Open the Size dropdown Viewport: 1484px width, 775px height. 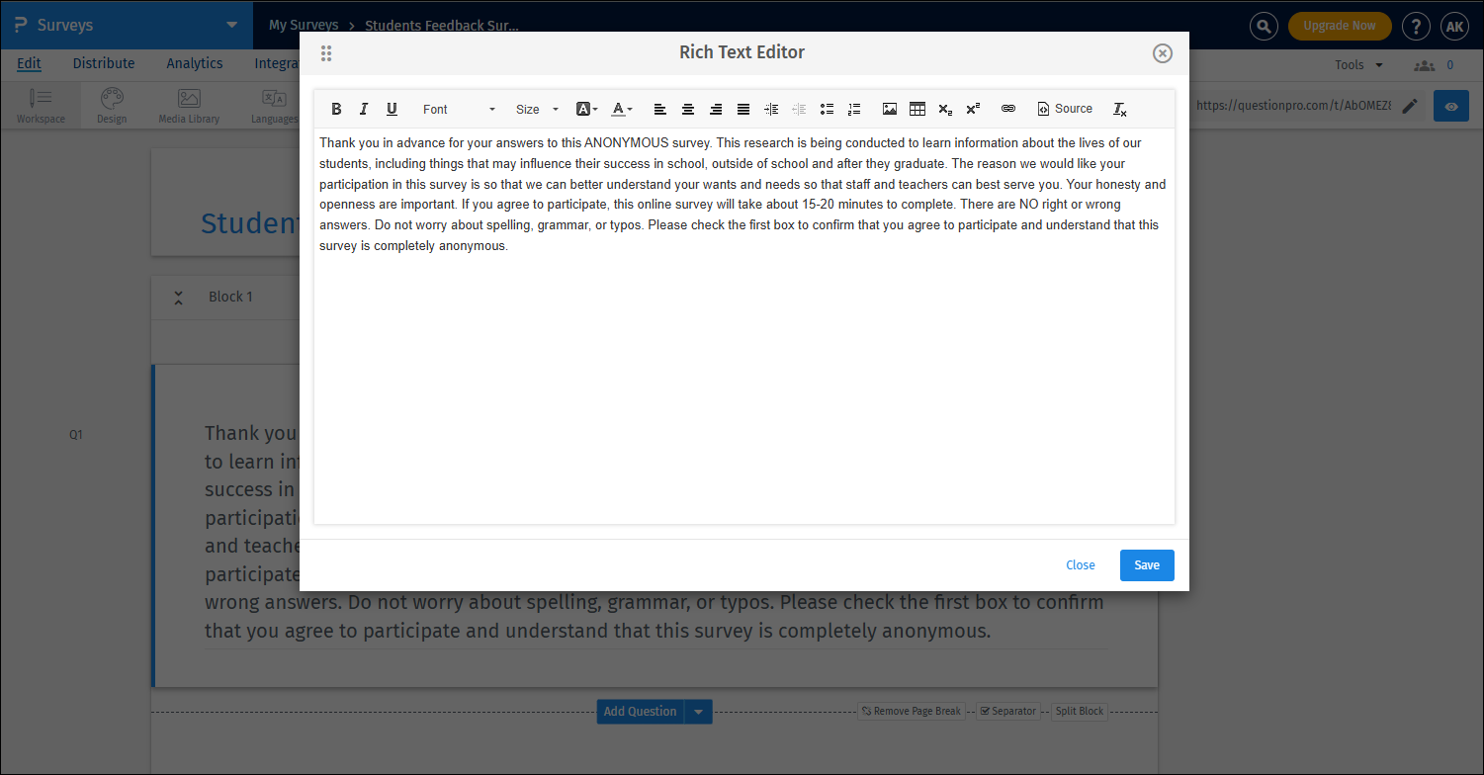tap(535, 109)
